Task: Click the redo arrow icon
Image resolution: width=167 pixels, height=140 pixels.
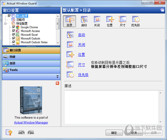Action: point(31,132)
